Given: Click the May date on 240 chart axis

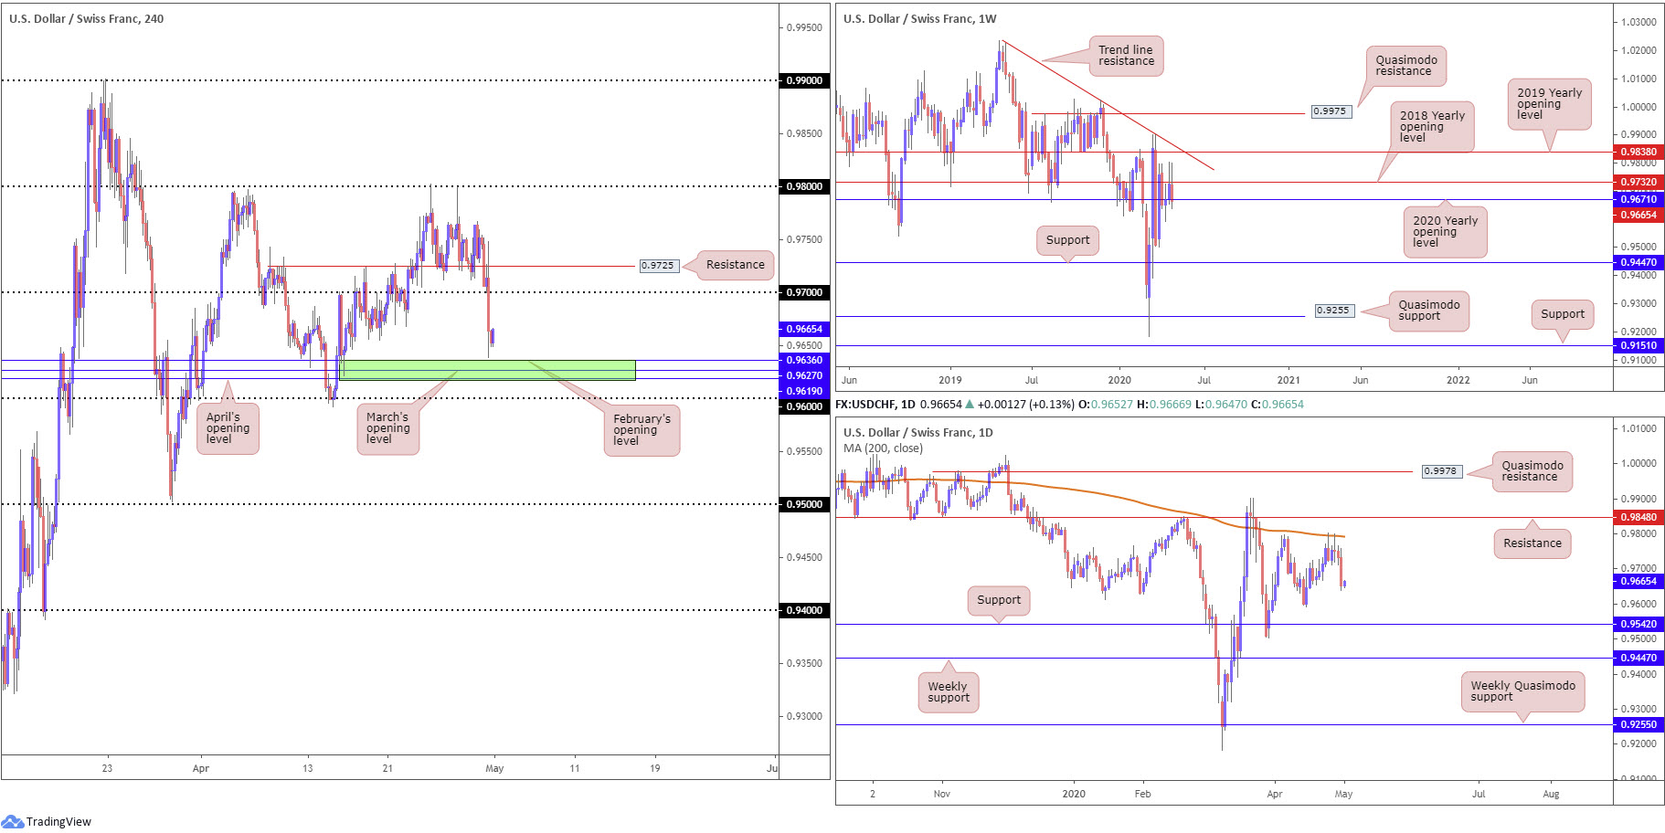Looking at the screenshot, I should [x=494, y=768].
